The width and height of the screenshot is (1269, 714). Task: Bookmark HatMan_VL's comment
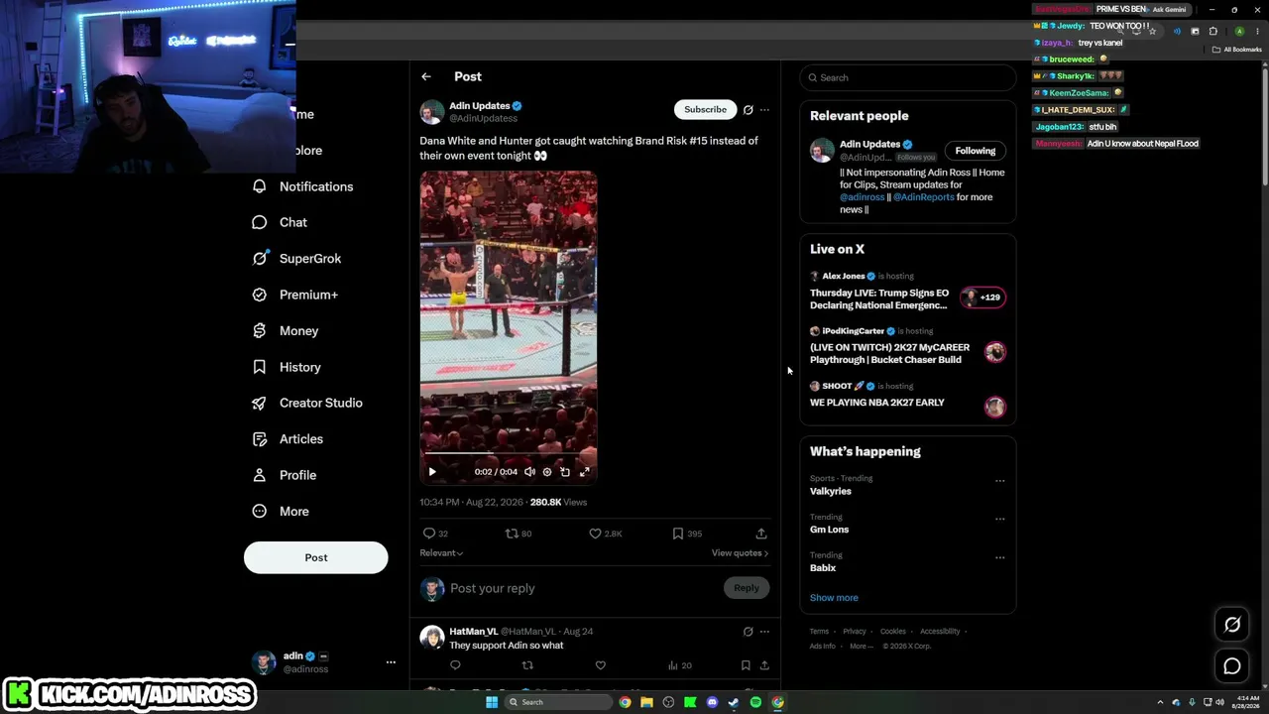[x=746, y=665]
